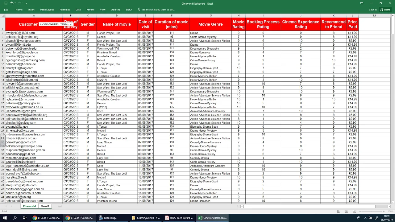Switch to Normal view icon

click(339, 211)
